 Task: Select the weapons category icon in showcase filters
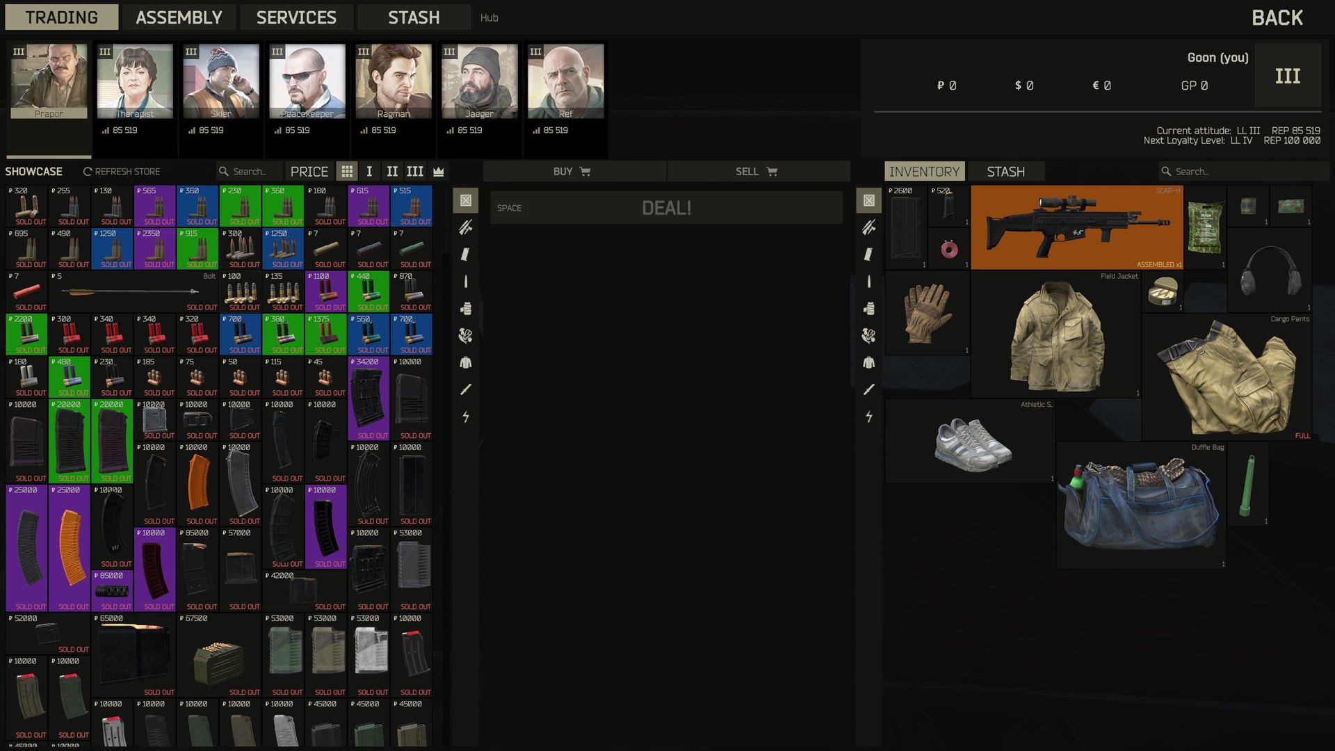(466, 227)
